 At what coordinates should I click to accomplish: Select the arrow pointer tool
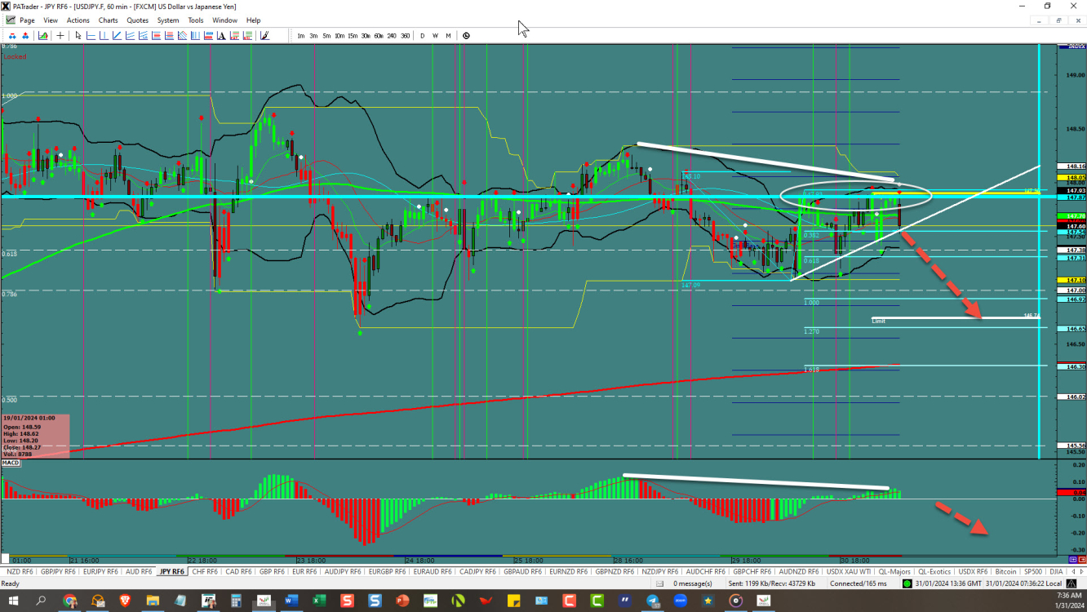coord(78,35)
